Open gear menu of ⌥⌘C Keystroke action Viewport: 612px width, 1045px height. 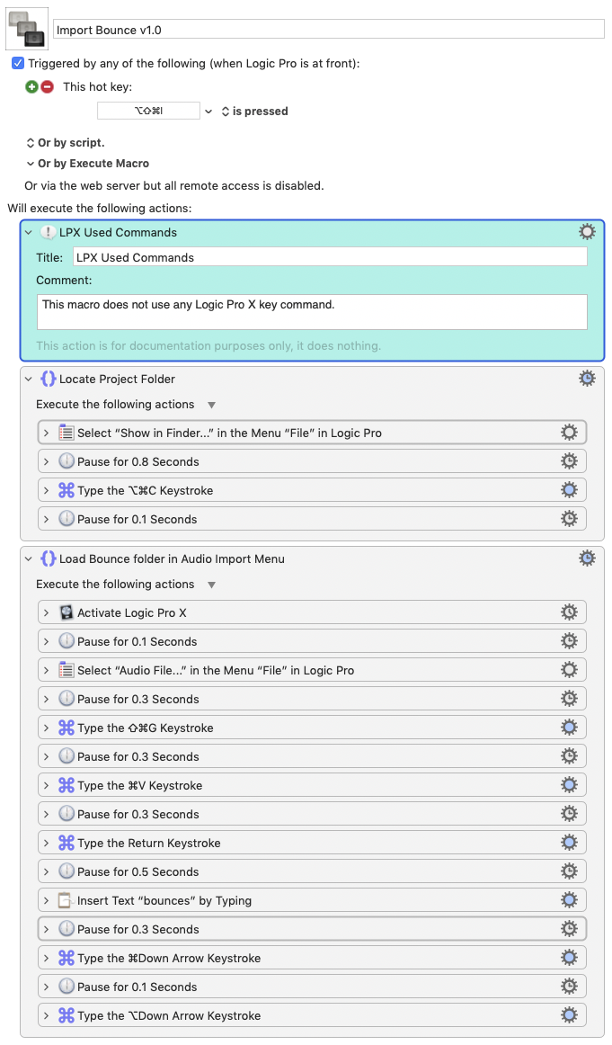[x=569, y=490]
